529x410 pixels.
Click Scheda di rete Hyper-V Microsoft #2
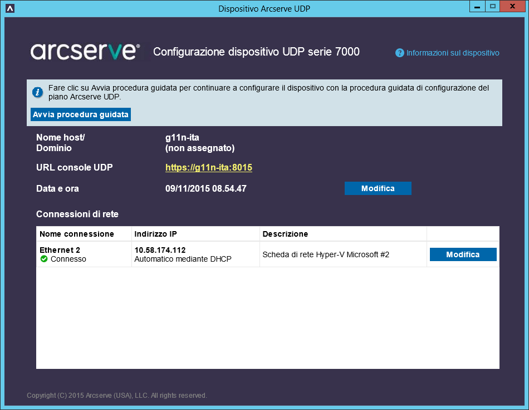326,254
